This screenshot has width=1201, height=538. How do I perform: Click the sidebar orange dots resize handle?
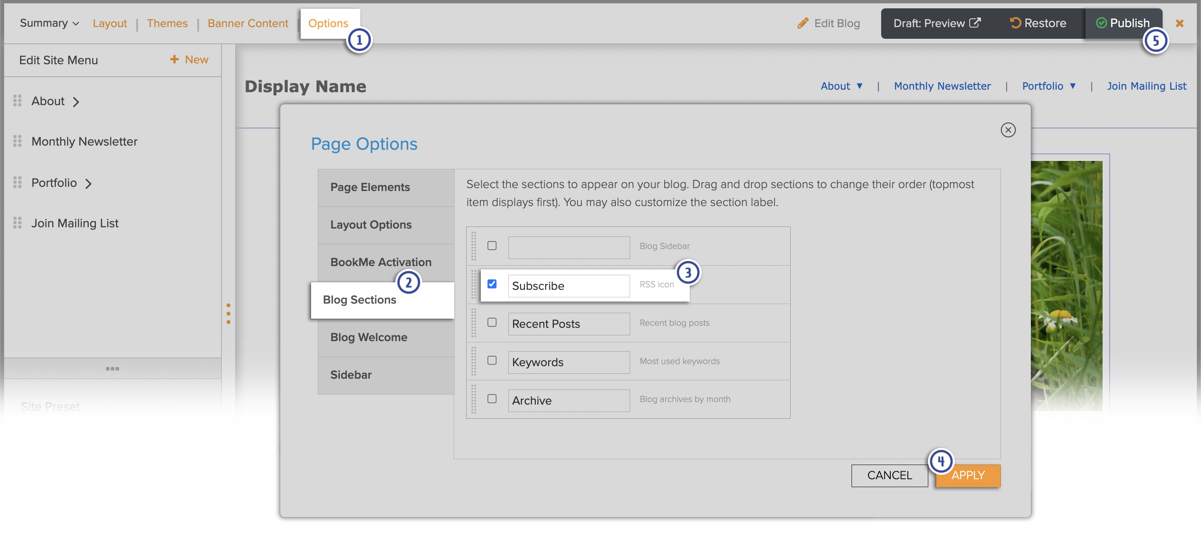tap(229, 314)
